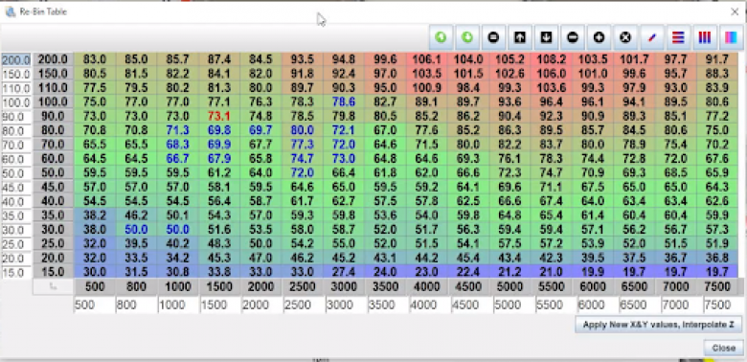Click the pink-blue gradient smooth icon
The width and height of the screenshot is (747, 362).
tap(732, 37)
